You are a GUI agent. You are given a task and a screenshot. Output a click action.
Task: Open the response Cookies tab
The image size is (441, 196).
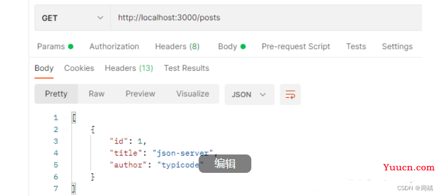pos(79,68)
